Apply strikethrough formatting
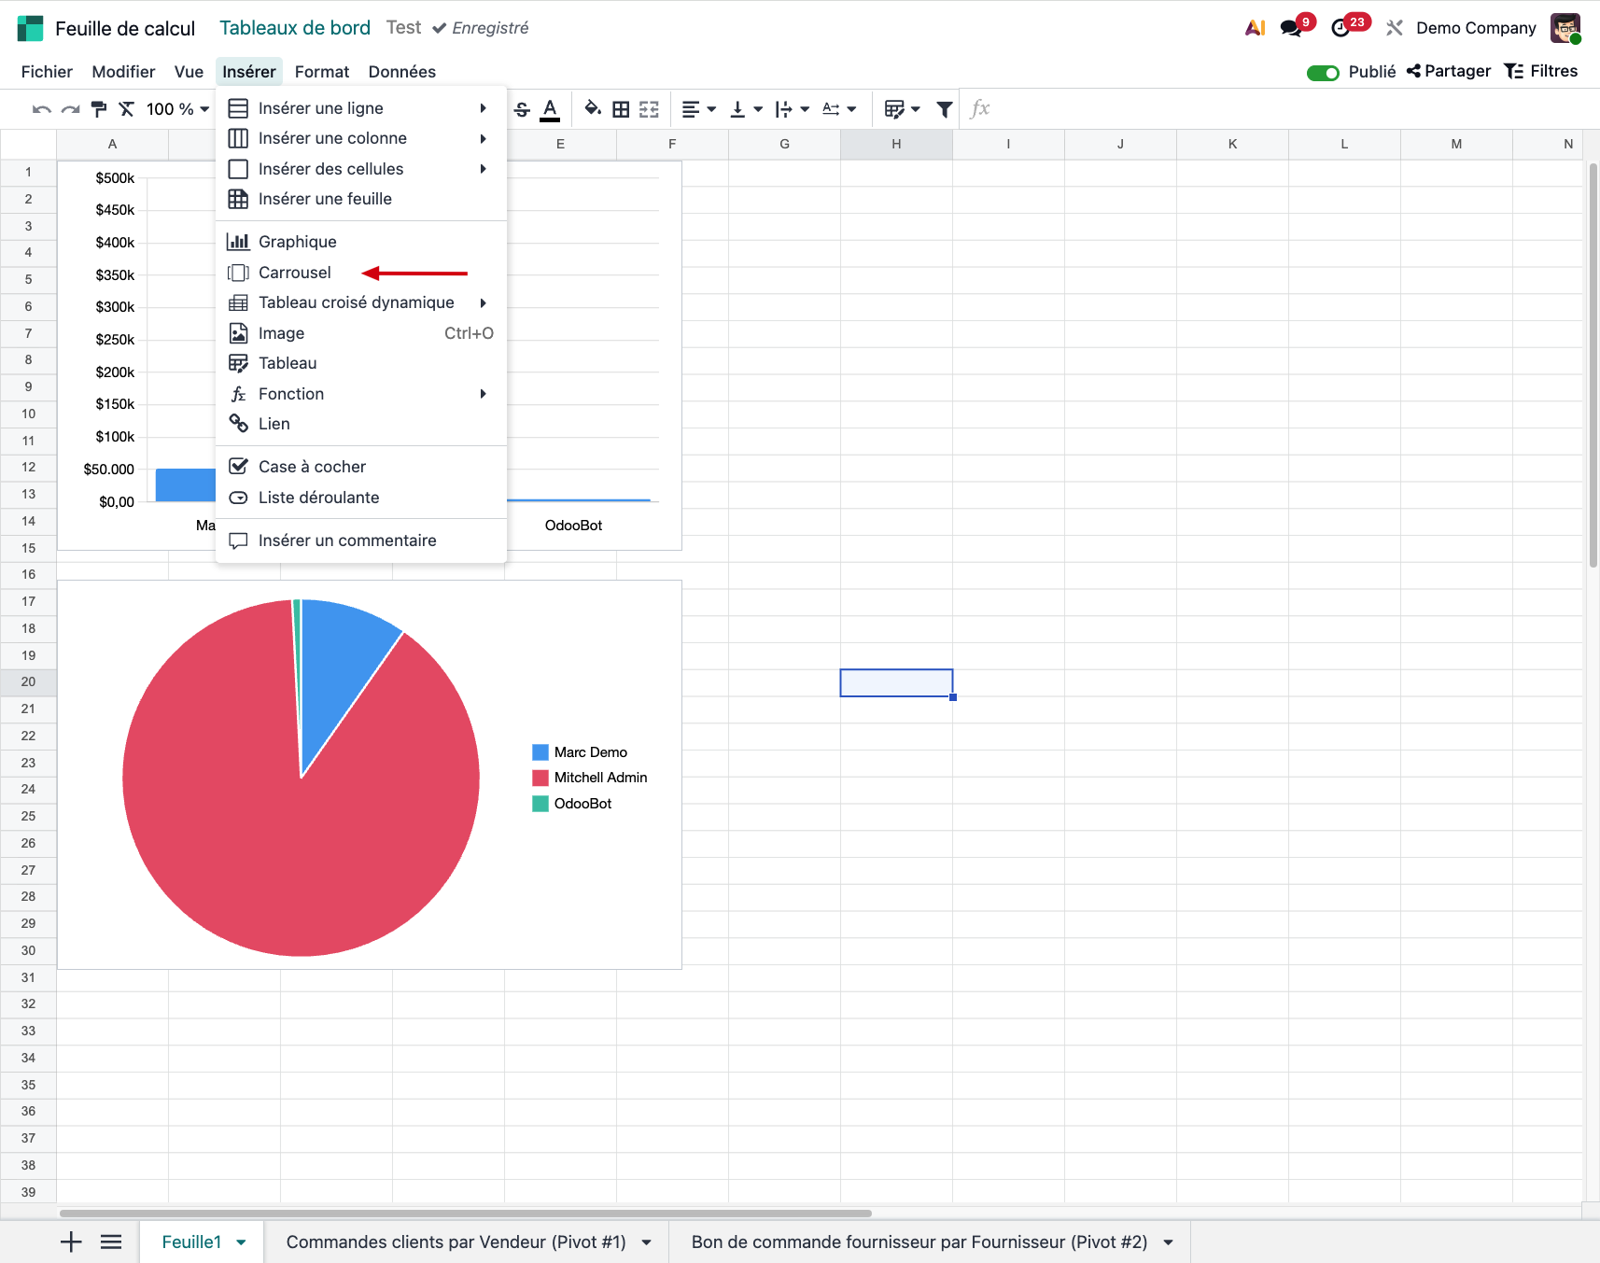The image size is (1600, 1263). click(x=522, y=109)
